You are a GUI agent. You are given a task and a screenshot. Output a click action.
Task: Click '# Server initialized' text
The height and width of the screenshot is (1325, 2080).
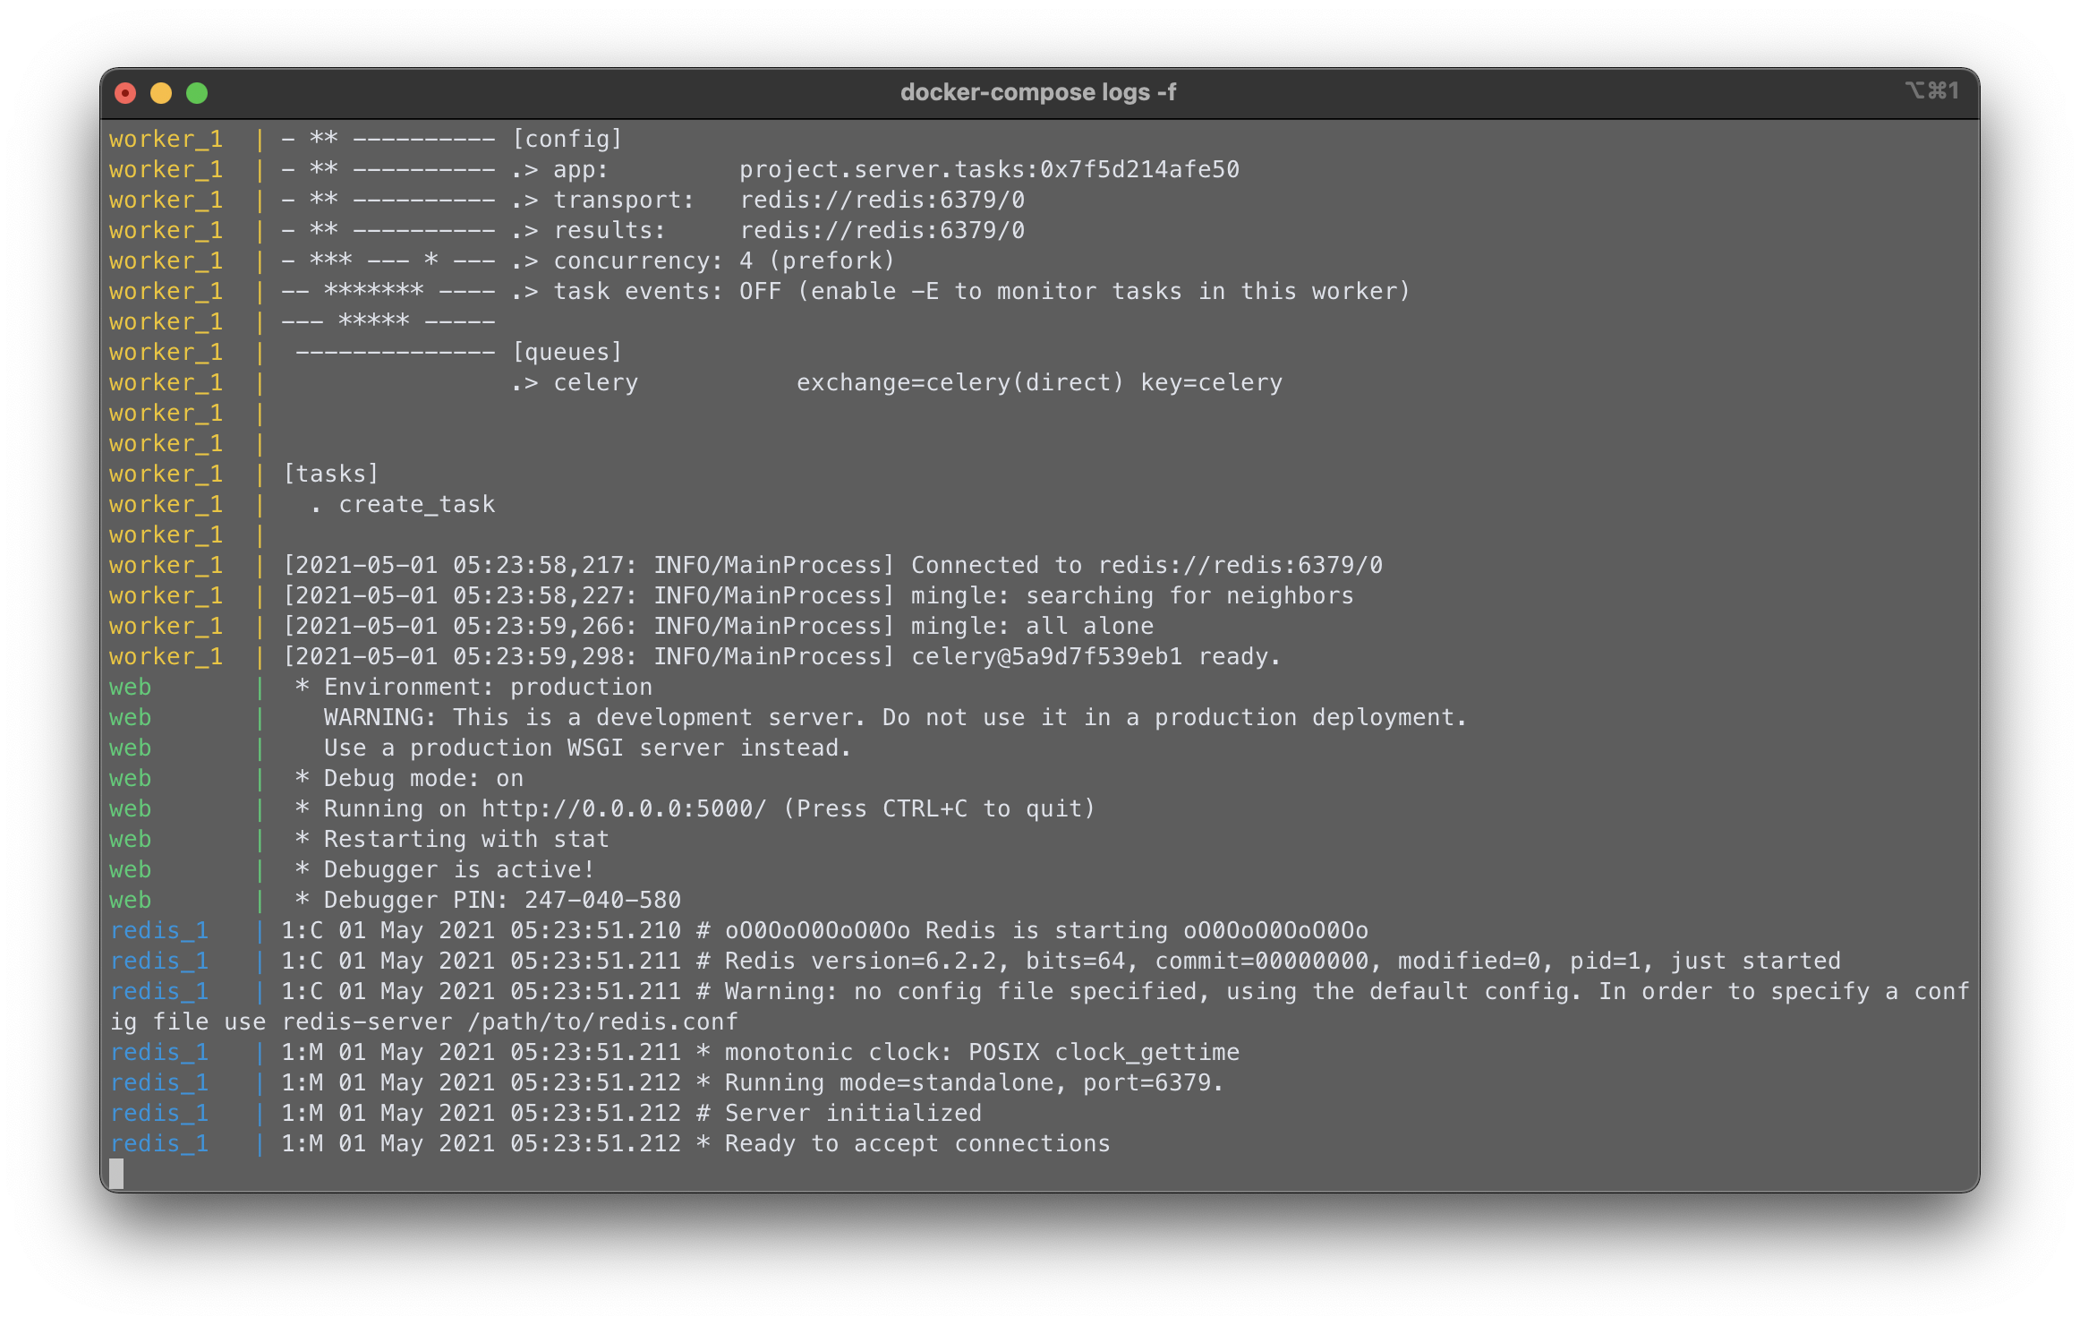(839, 1114)
